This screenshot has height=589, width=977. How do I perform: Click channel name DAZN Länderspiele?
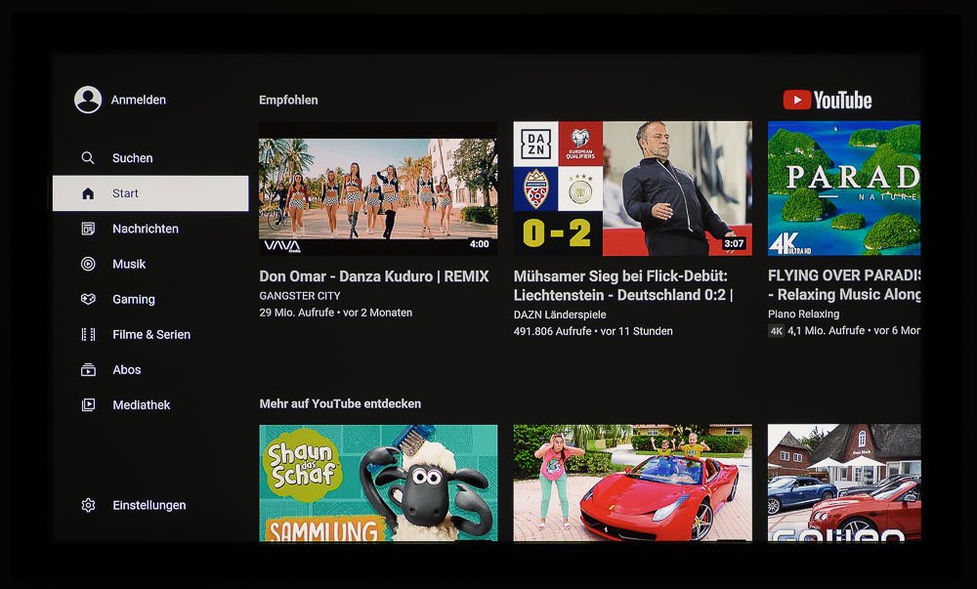(560, 316)
